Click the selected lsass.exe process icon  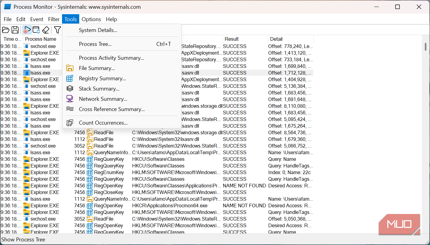[x=27, y=73]
